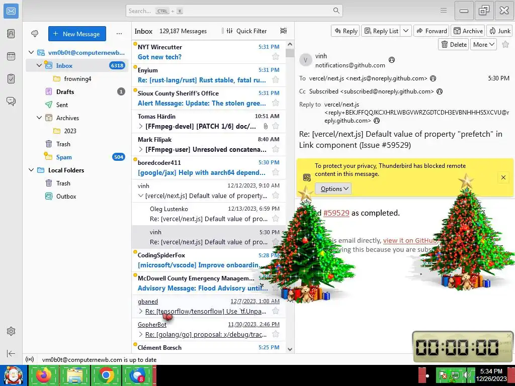Collapse the Inbox folder subtree
The image size is (515, 386).
tap(39, 65)
